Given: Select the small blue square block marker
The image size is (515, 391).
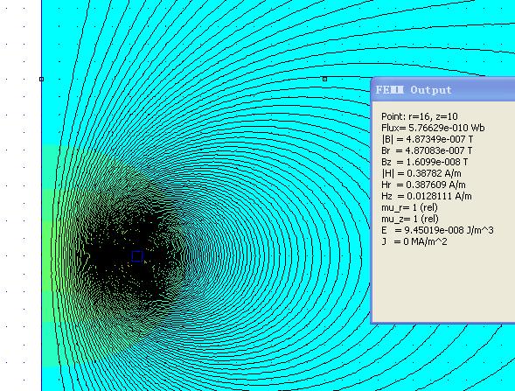Looking at the screenshot, I should click(137, 256).
